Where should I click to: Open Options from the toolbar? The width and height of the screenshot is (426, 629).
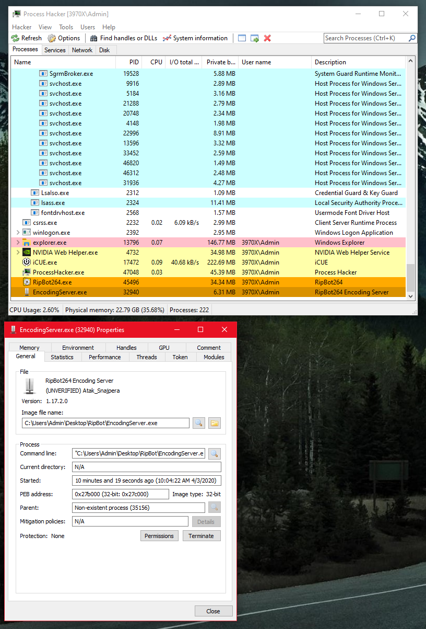click(64, 38)
